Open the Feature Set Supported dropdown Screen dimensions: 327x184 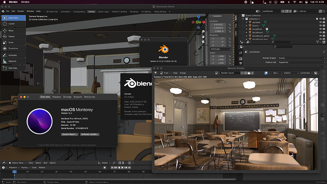coord(301,63)
